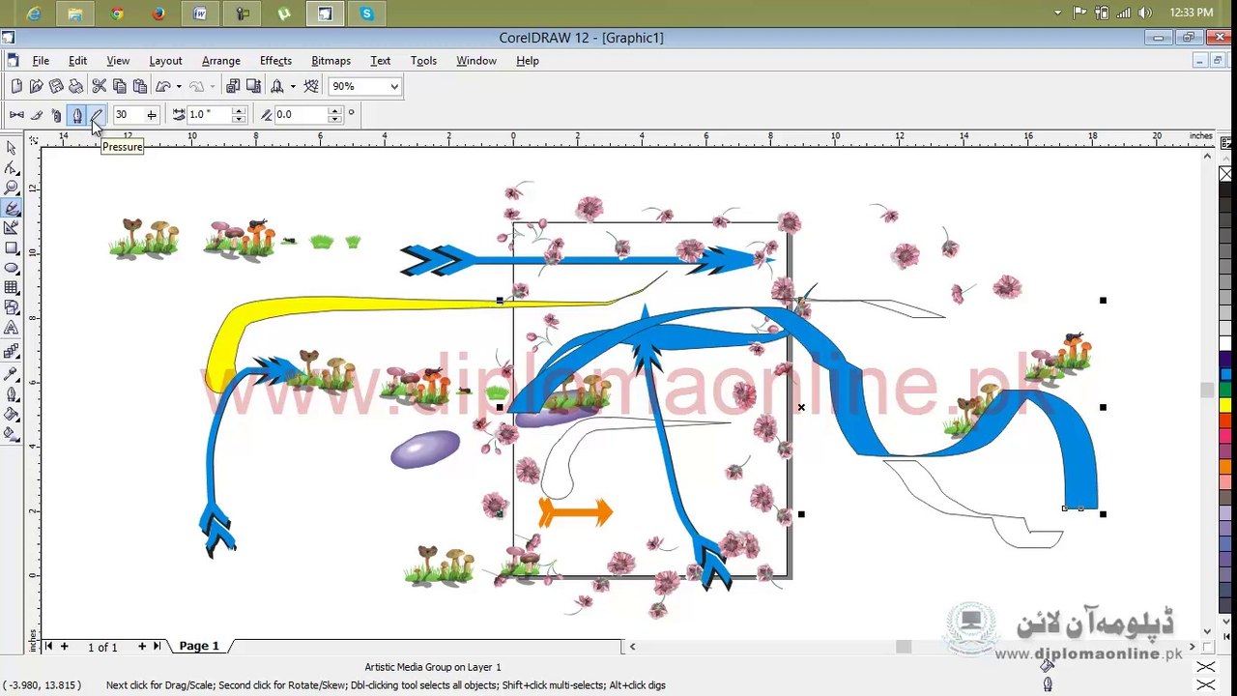Select the Zoom tool in toolbox
Viewport: 1237px width, 696px height.
[x=12, y=188]
